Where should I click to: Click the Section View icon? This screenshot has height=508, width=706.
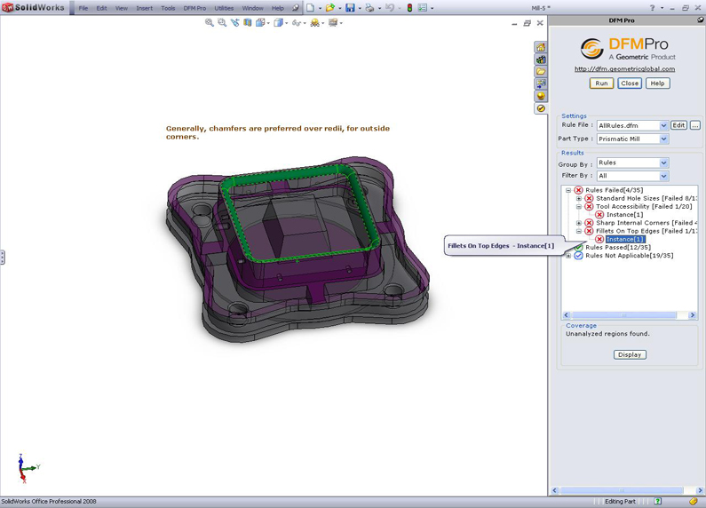tap(248, 22)
